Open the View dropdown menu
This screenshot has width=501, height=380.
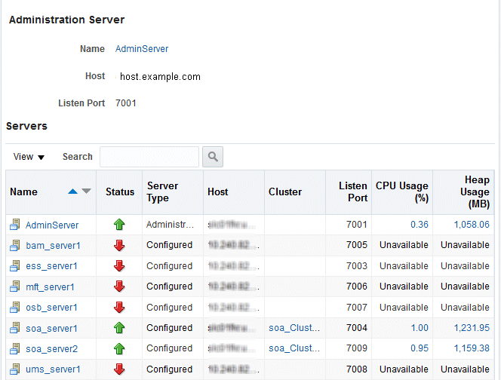(x=29, y=157)
